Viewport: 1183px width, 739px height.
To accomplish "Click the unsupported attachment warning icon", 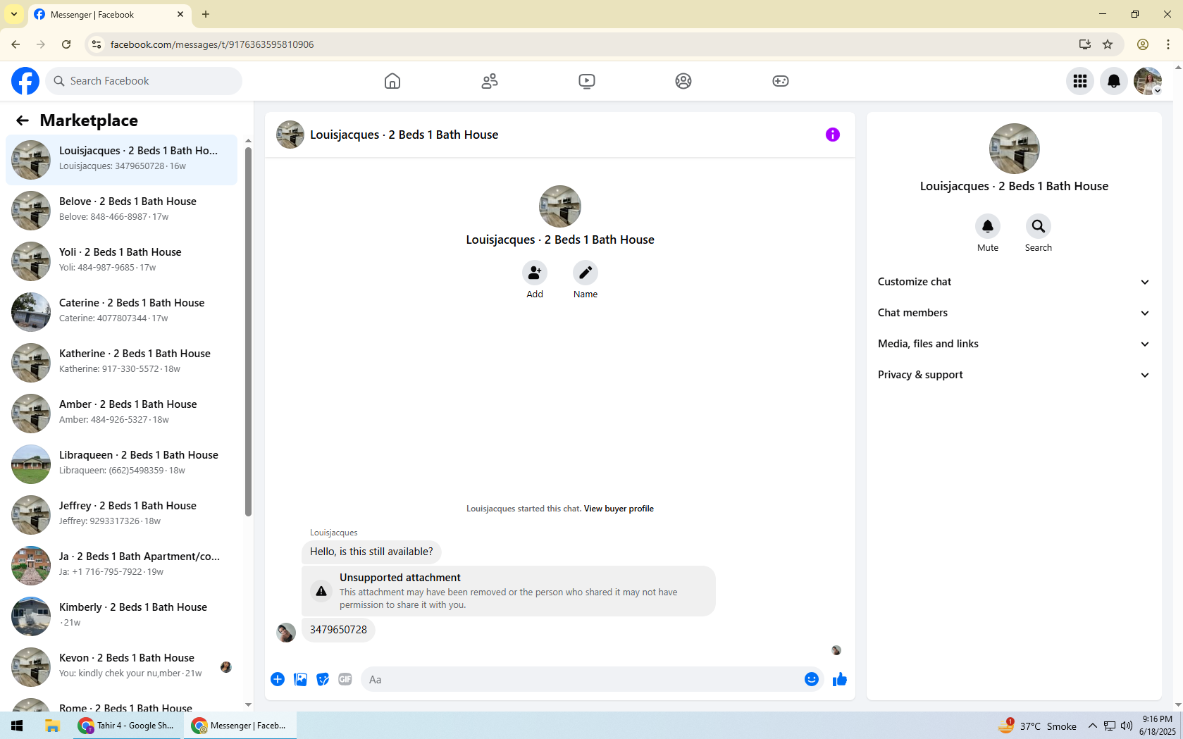I will (321, 591).
